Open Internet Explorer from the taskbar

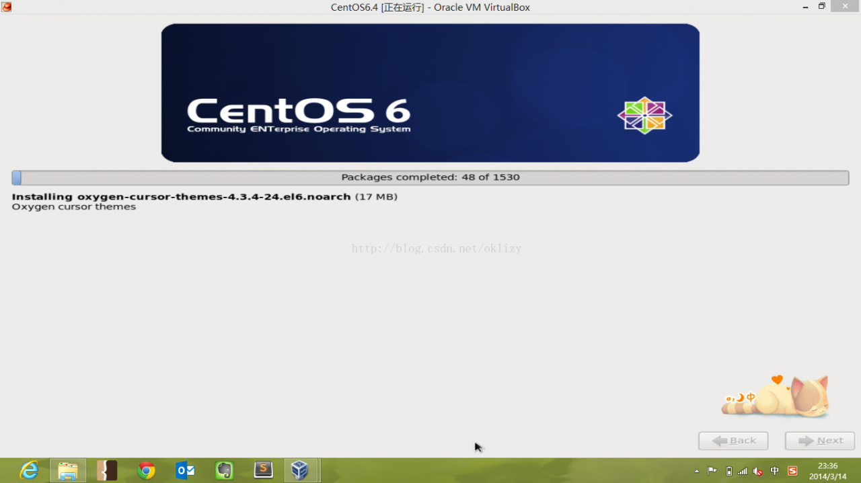point(29,470)
